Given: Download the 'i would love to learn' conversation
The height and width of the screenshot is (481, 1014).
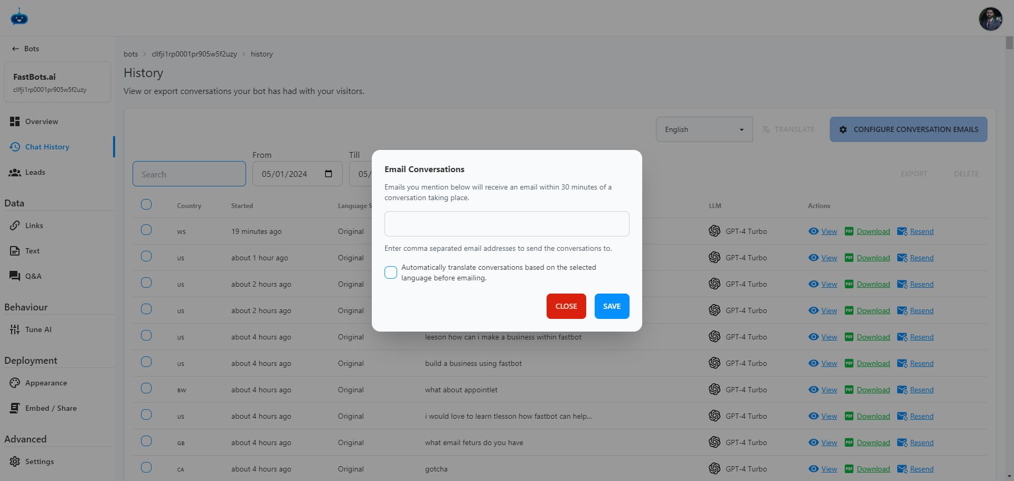Looking at the screenshot, I should point(873,416).
